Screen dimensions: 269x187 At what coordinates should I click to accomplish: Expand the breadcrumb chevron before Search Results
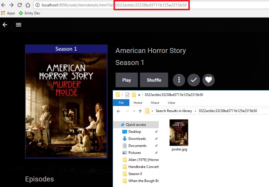tap(152, 111)
